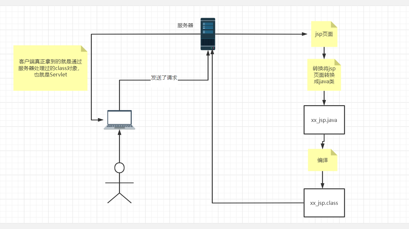Screen dimensions: 409x229
Task: Click the folded corner of the Servlet note
Action: (x=84, y=49)
